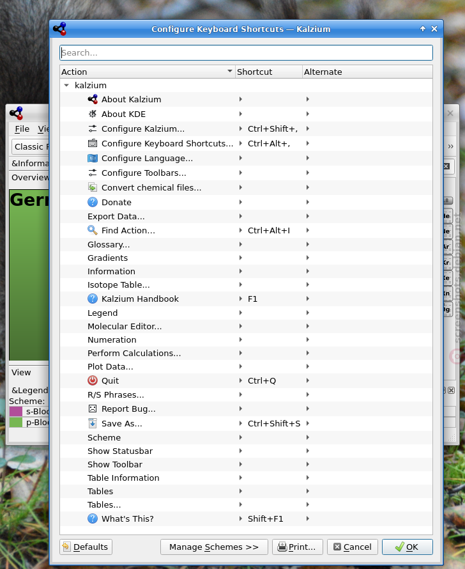Cancel the shortcuts dialog
The image size is (465, 569).
pyautogui.click(x=353, y=547)
